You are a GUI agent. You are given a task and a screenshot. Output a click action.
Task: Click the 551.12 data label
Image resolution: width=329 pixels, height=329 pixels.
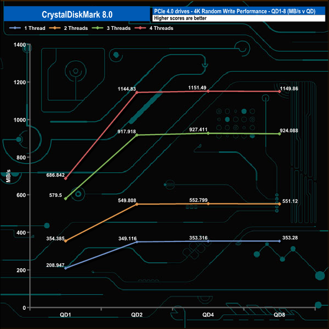pos(290,201)
